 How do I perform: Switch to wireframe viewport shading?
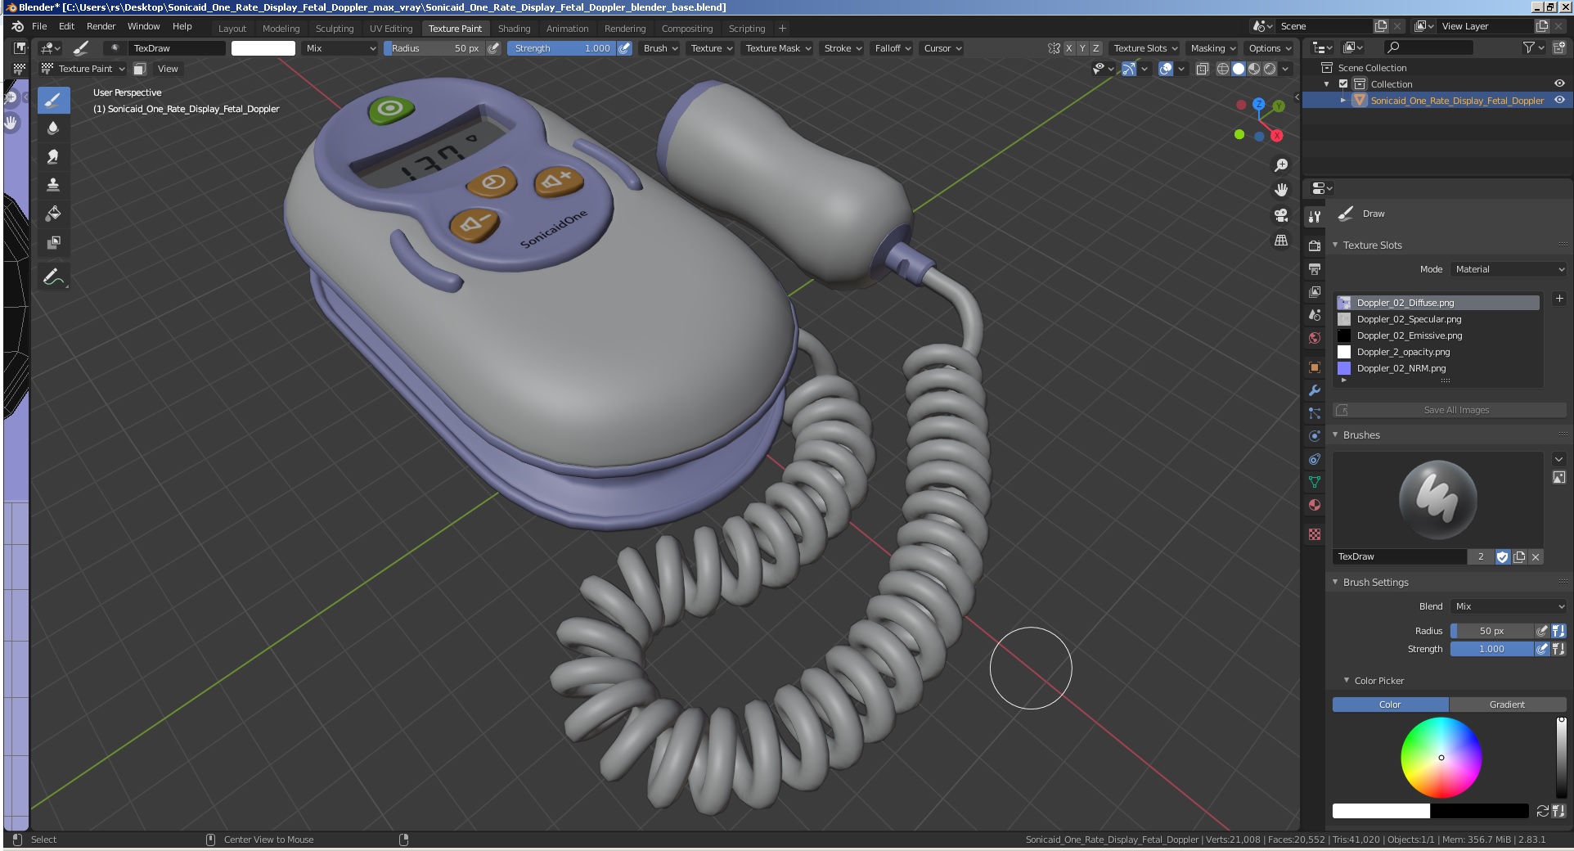tap(1223, 69)
